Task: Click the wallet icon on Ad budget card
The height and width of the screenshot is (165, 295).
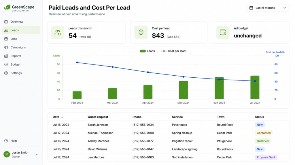Action: tap(223, 32)
